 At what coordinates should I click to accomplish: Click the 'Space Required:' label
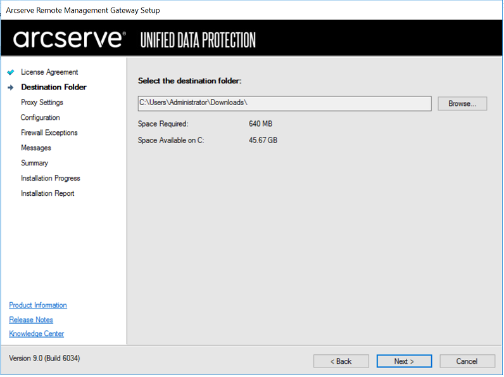pyautogui.click(x=163, y=124)
